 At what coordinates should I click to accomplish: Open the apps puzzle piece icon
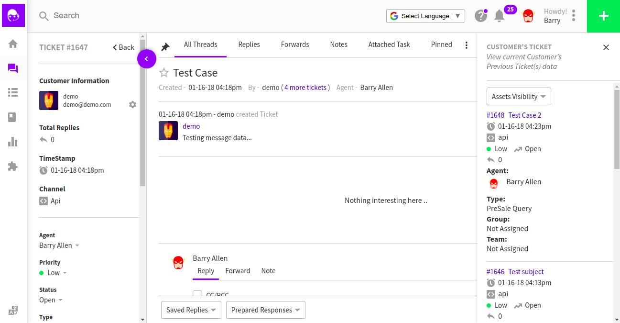13,166
